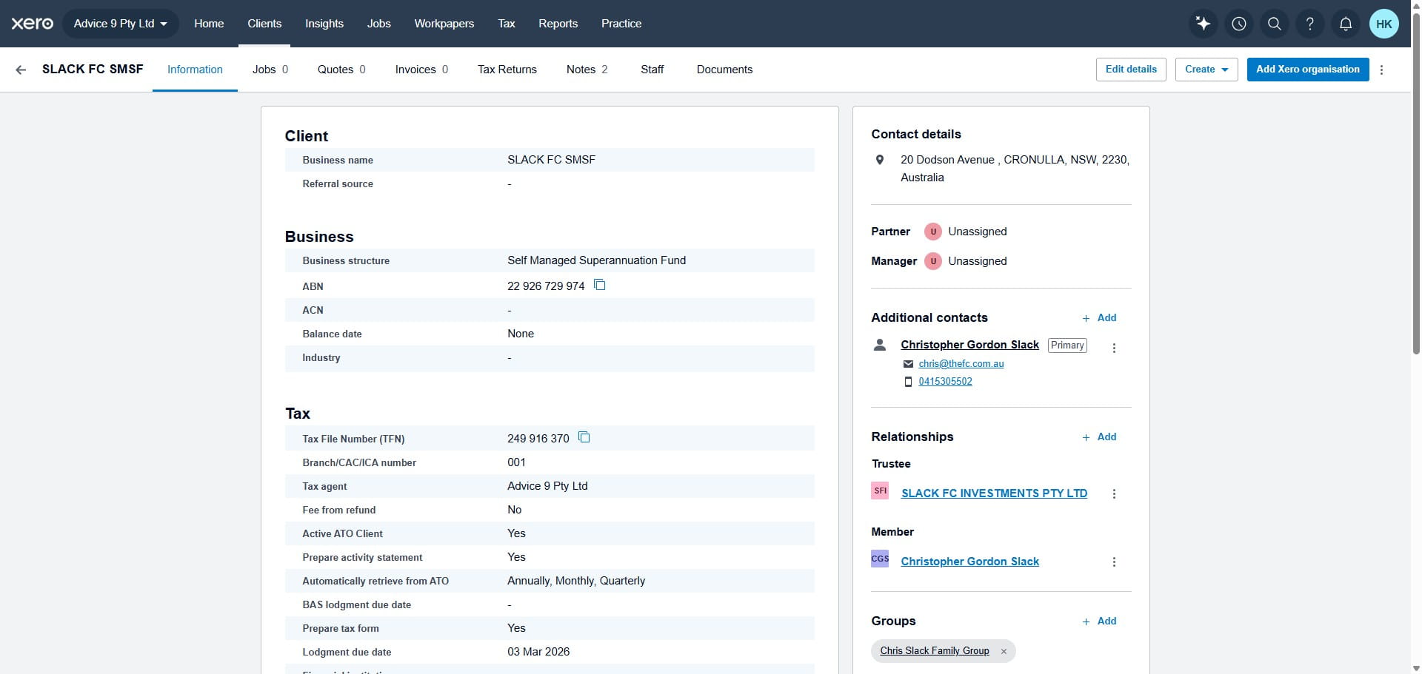Switch to the Quotes tab
The height and width of the screenshot is (674, 1422).
[x=341, y=70]
